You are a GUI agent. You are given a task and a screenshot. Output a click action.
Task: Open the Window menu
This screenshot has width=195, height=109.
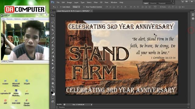pos(114,2)
